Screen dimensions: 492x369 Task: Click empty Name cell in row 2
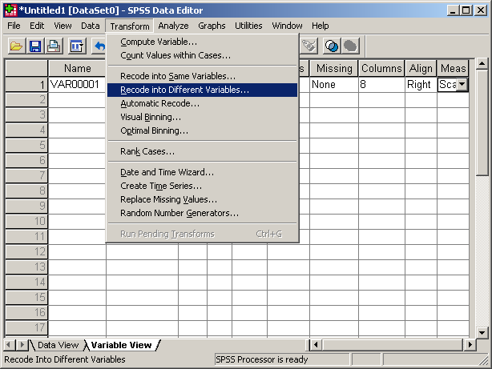coord(77,100)
